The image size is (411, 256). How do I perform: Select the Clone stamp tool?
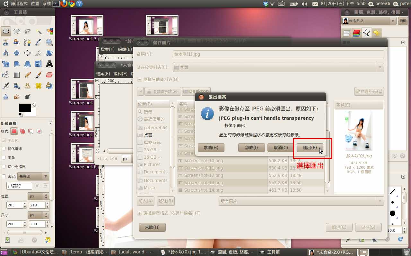[x=28, y=86]
